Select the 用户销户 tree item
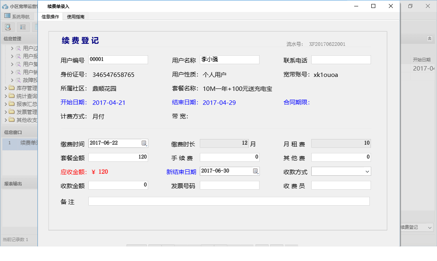The height and width of the screenshot is (261, 437). 19,73
